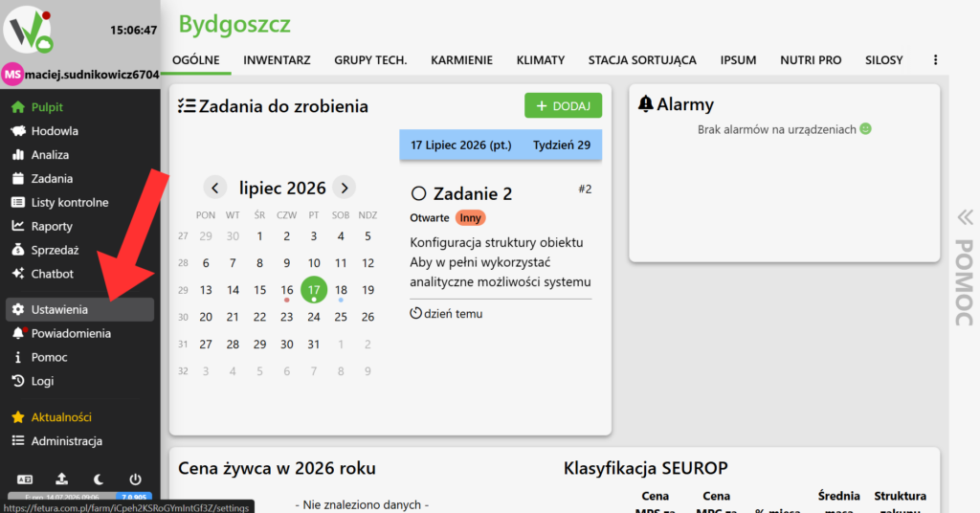Switch to the NUTRI PRO tab
980x513 pixels.
tap(811, 60)
